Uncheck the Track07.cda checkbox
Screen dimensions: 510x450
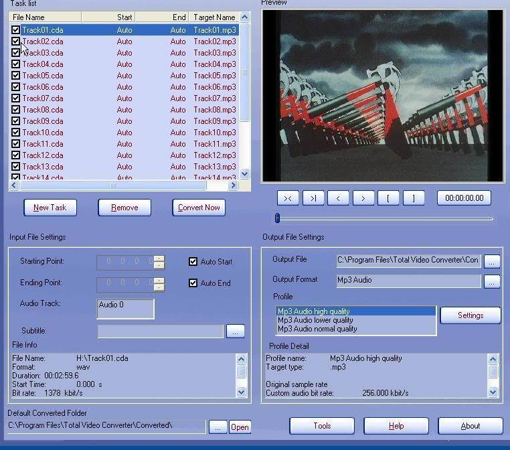click(15, 98)
